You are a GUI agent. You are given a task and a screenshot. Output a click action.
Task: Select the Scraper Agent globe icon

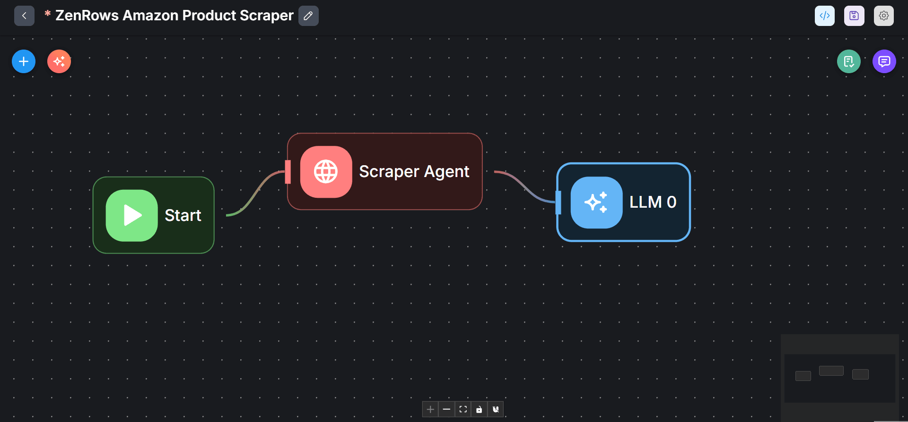coord(326,171)
